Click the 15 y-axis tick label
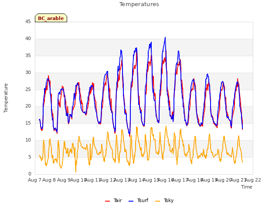Viewport: 279px width, 209px height. tap(28, 123)
